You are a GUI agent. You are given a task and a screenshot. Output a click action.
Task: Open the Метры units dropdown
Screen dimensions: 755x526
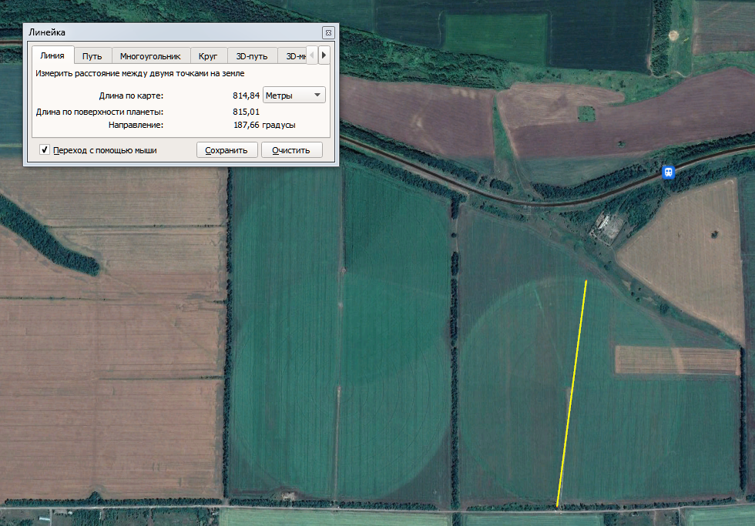pyautogui.click(x=294, y=95)
